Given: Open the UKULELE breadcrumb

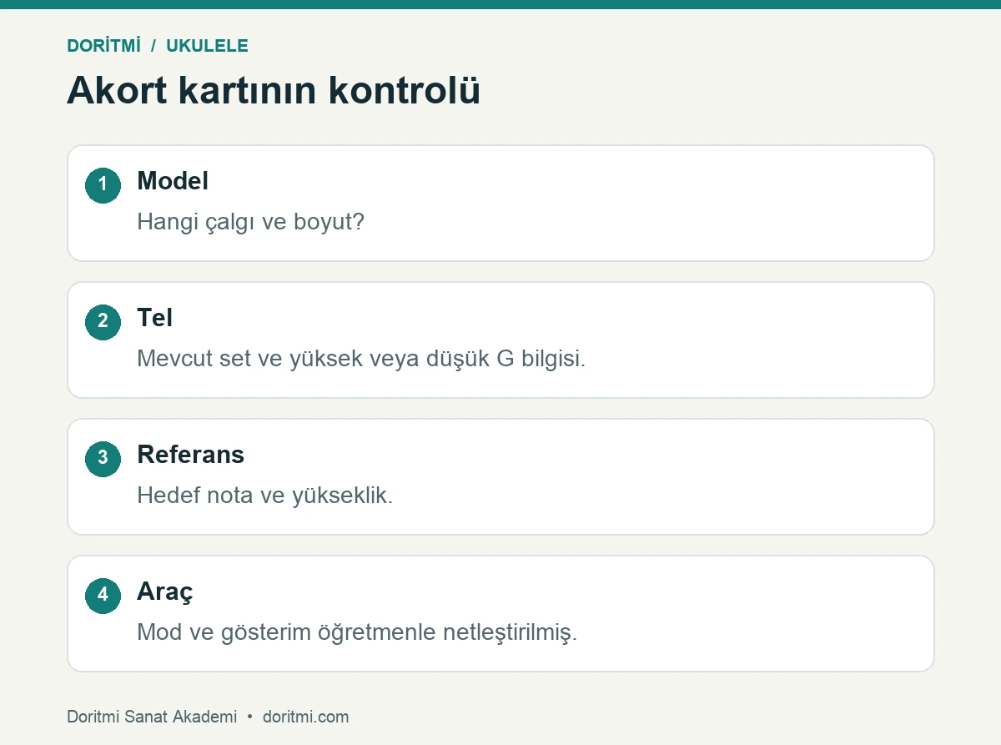Looking at the screenshot, I should tap(207, 46).
